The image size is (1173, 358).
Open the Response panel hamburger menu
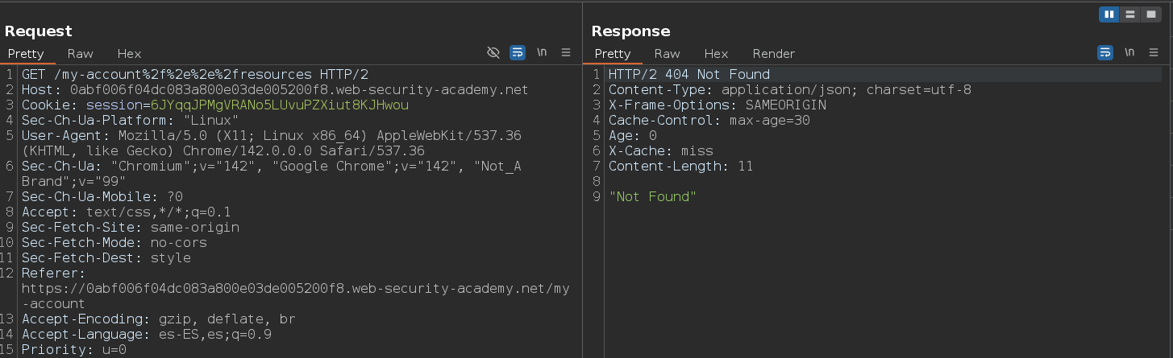[x=1154, y=53]
